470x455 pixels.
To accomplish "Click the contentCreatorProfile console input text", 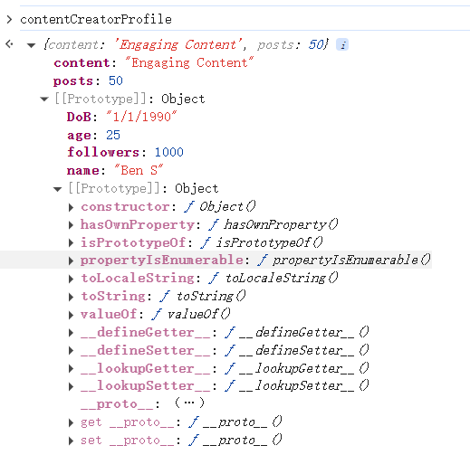I will coord(96,19).
